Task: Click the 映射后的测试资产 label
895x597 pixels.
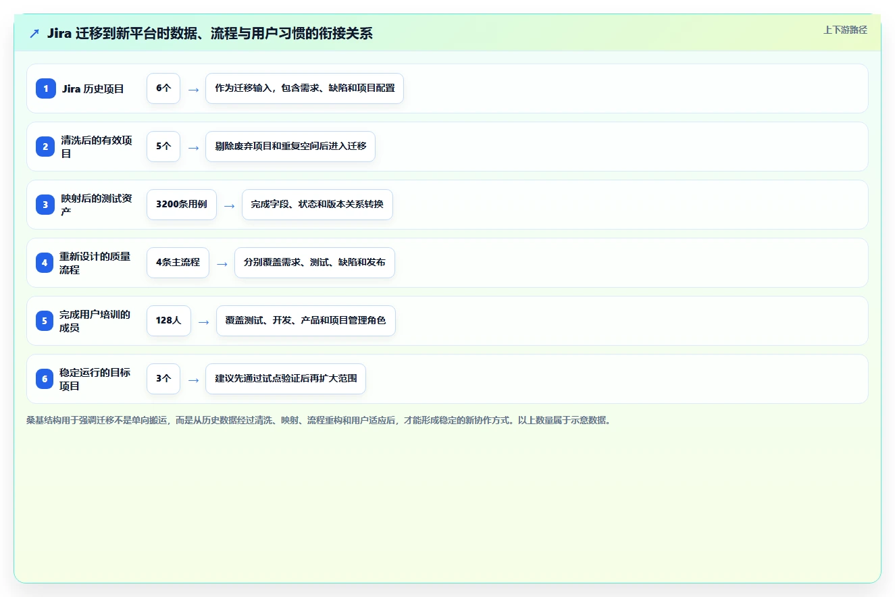Action: coord(97,205)
